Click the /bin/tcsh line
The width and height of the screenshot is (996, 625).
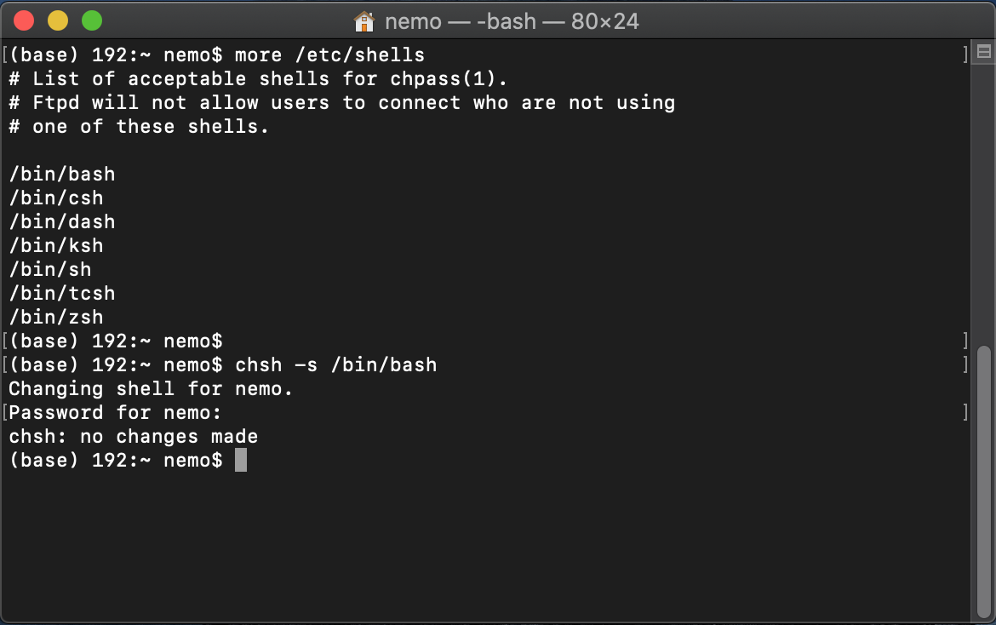[x=61, y=294]
